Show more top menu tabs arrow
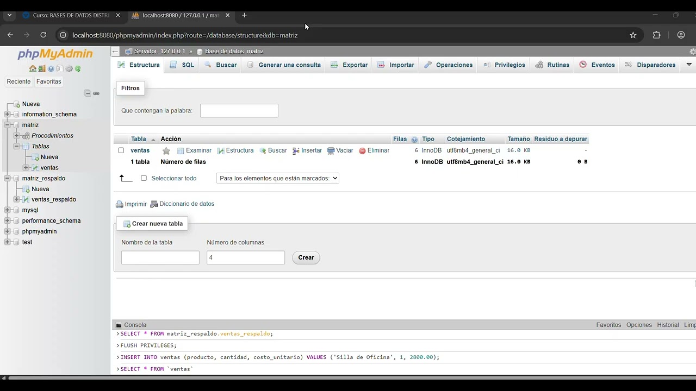The width and height of the screenshot is (696, 391). click(x=689, y=65)
